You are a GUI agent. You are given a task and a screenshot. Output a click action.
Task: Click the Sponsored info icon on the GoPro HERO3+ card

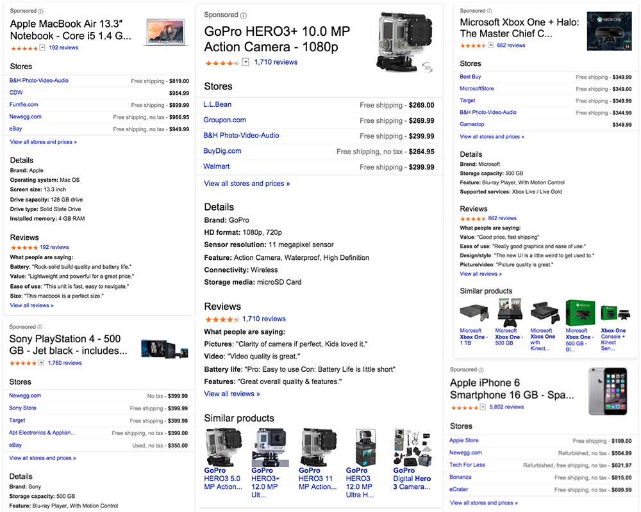point(244,15)
